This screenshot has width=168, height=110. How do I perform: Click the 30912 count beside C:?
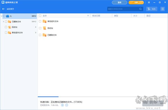tap(34, 16)
